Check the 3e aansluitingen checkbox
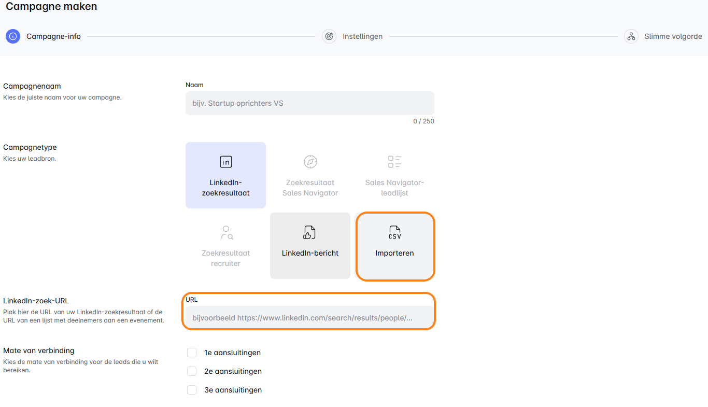Viewport: 708px width, 407px height. [x=192, y=390]
